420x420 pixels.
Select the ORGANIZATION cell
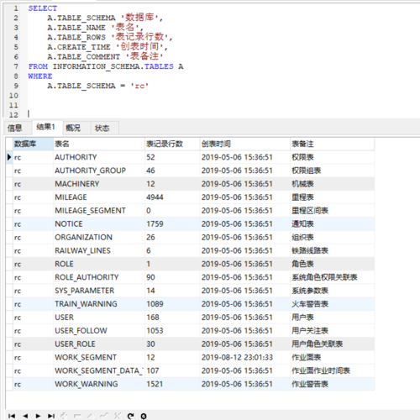(99, 237)
